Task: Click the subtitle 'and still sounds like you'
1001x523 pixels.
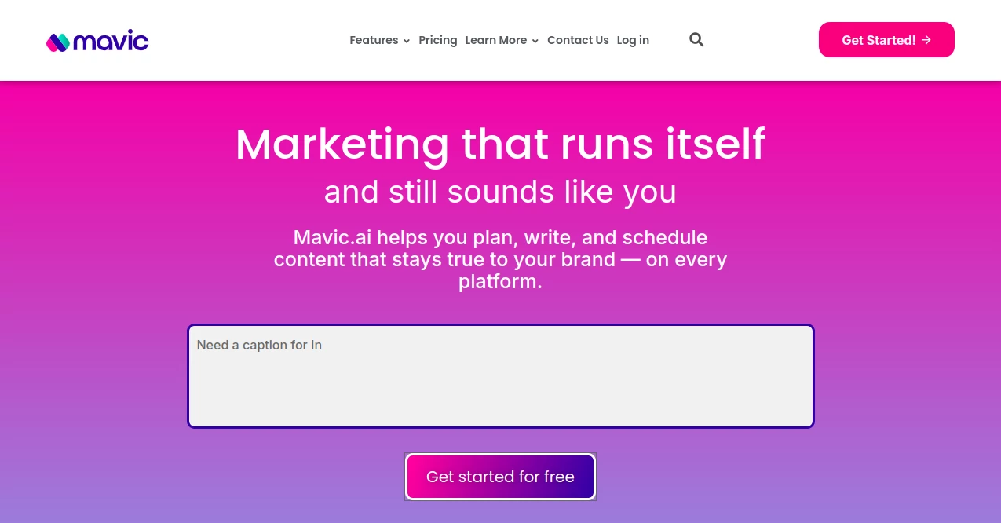Action: tap(500, 192)
